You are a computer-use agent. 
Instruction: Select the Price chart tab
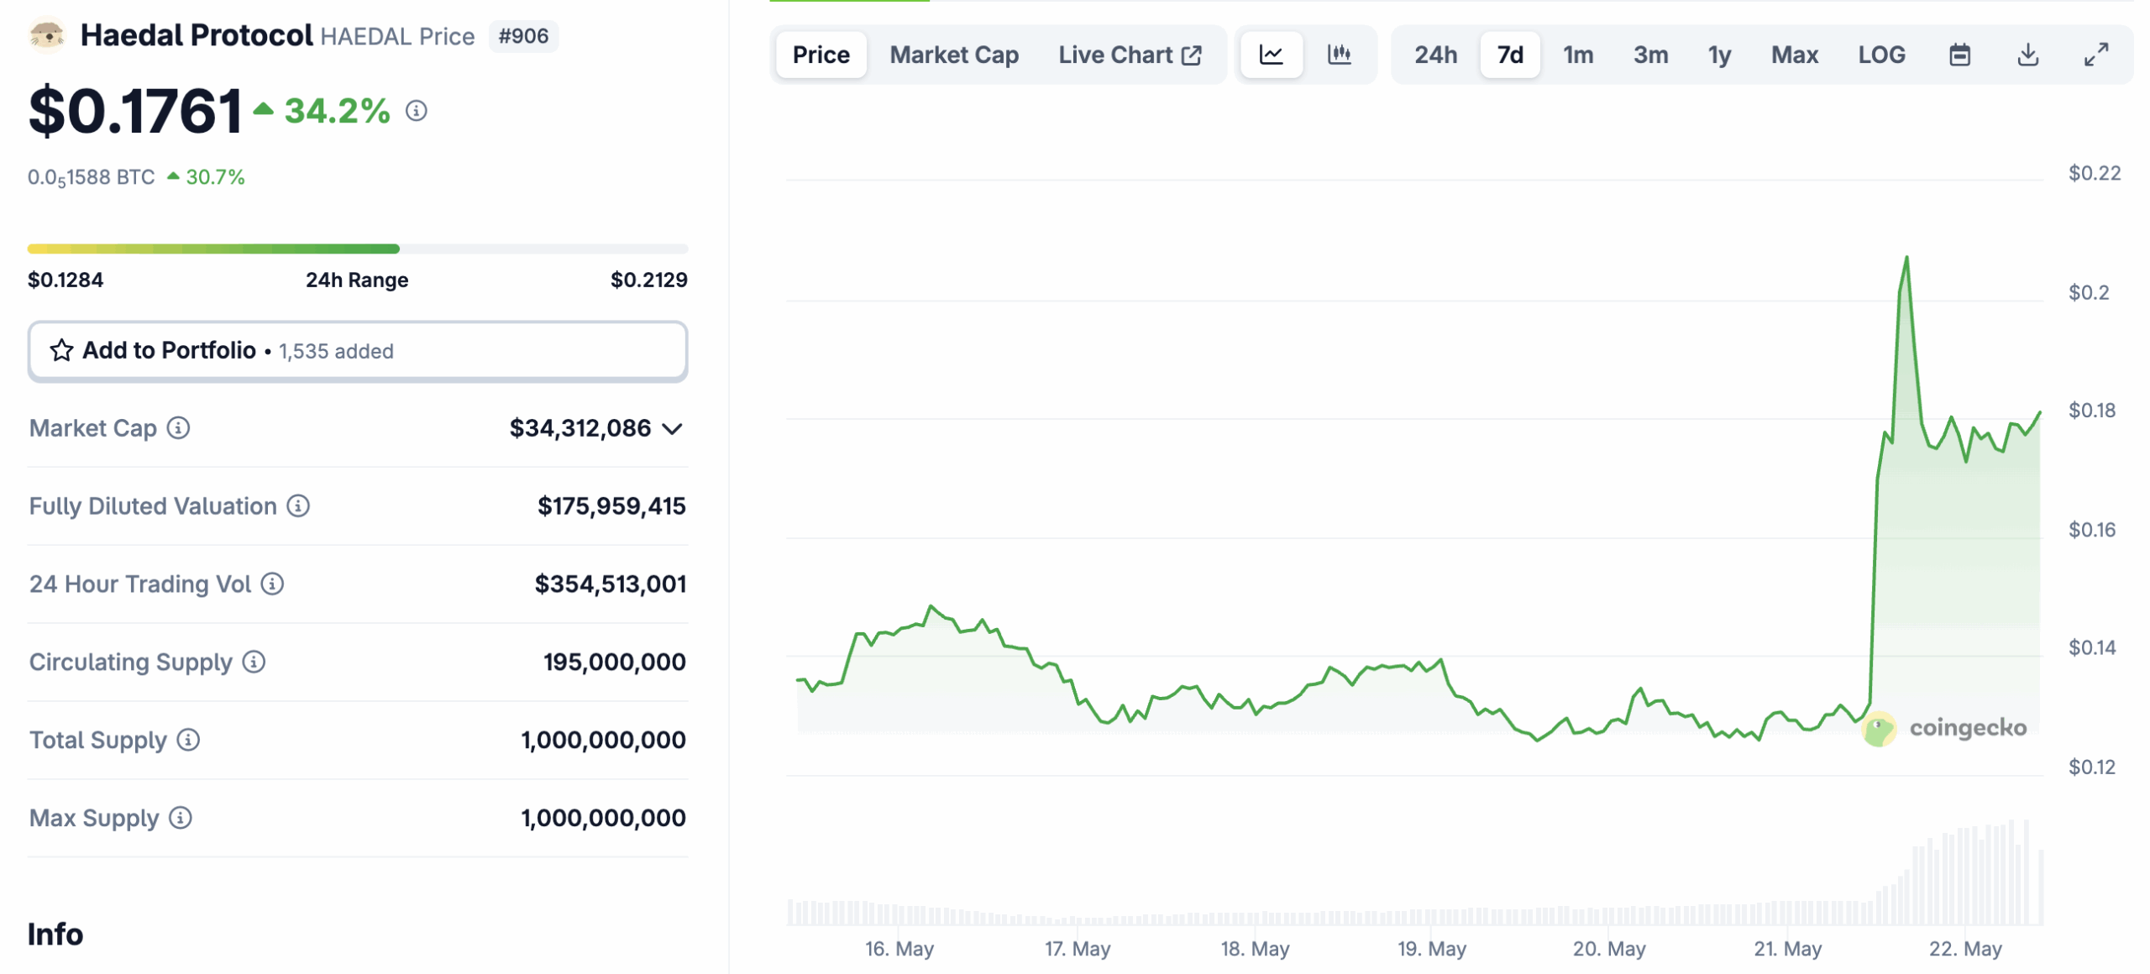821,55
